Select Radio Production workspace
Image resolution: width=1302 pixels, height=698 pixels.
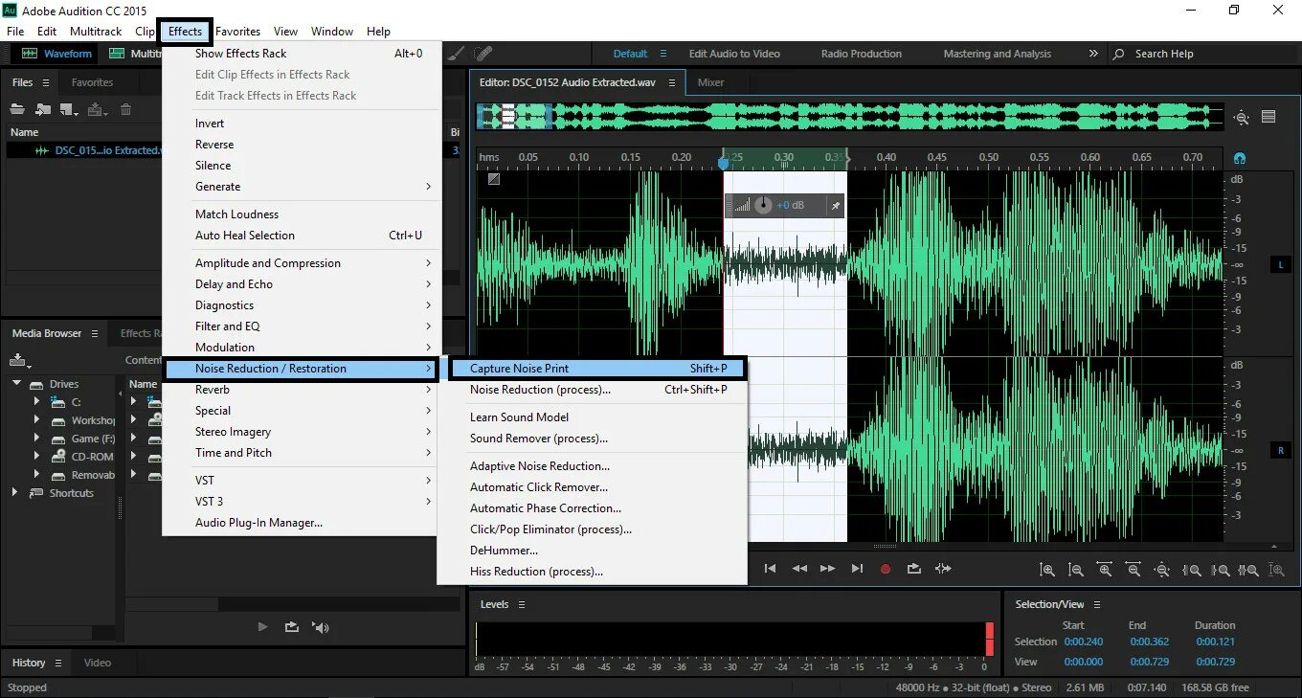pos(862,54)
